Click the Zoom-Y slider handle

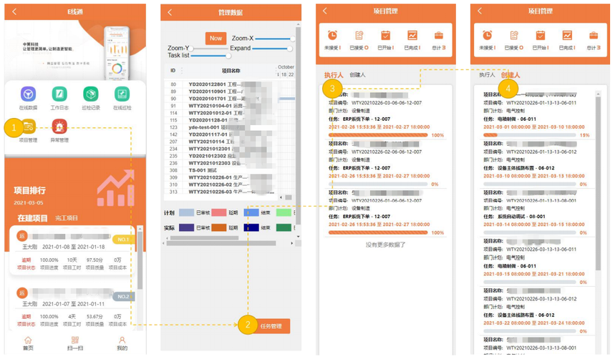click(192, 48)
